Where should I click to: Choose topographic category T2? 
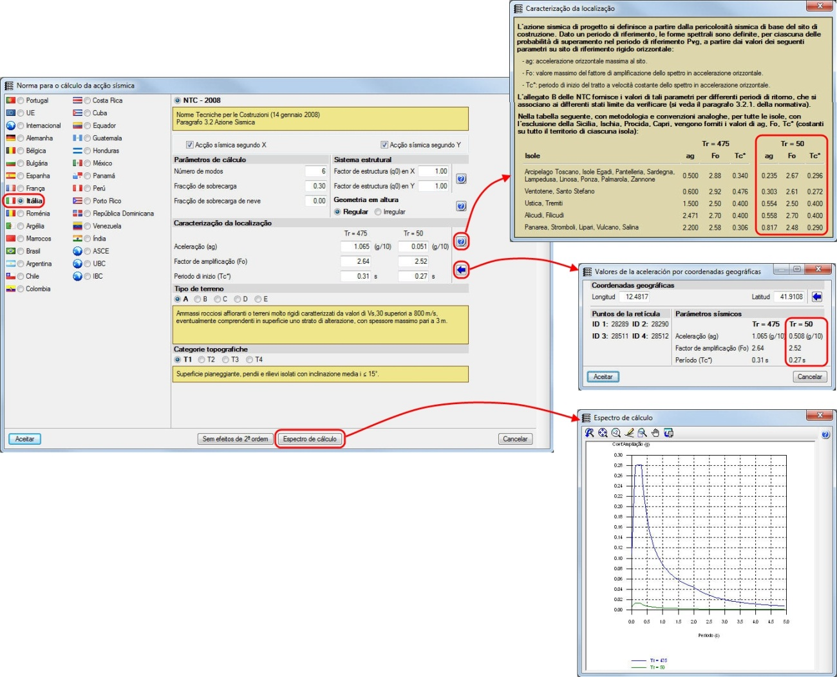click(202, 360)
